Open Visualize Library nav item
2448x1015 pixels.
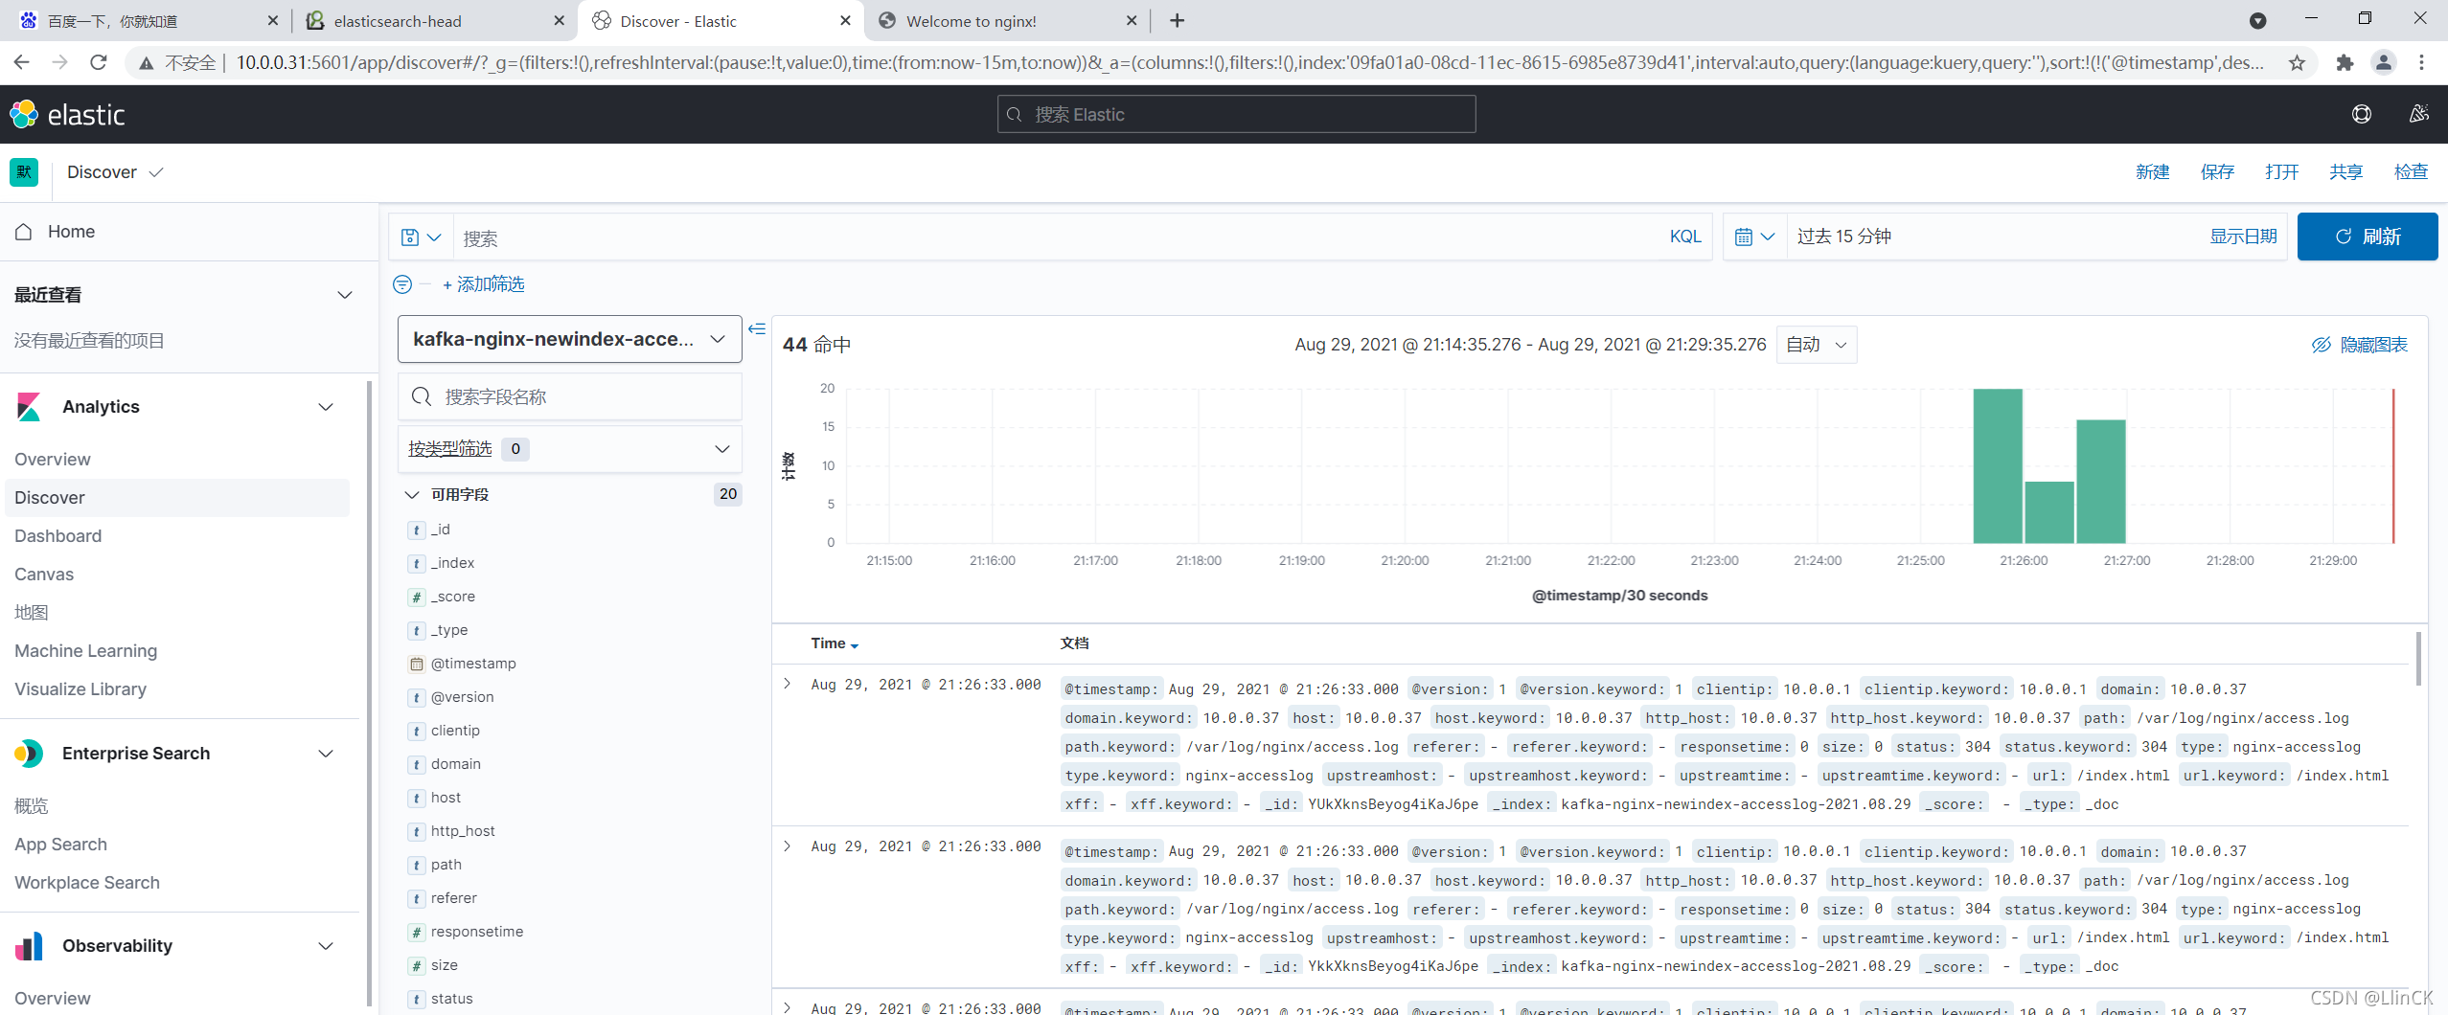80,689
